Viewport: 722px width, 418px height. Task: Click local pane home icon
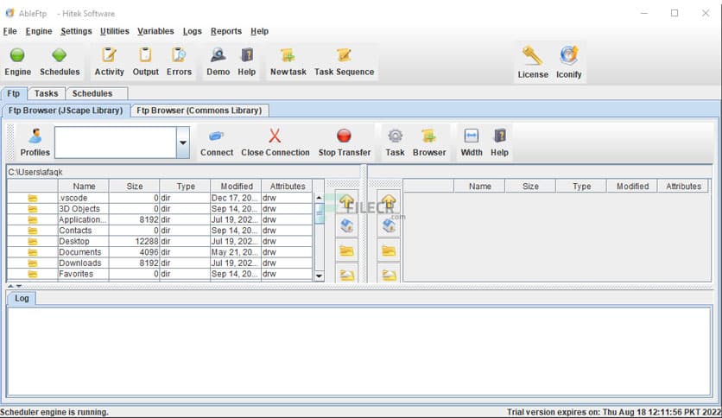pyautogui.click(x=346, y=226)
